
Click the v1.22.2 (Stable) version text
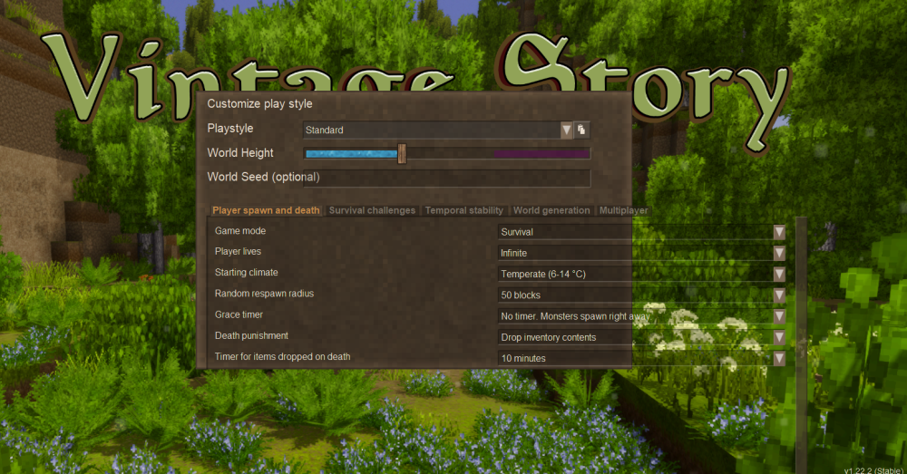click(x=873, y=470)
